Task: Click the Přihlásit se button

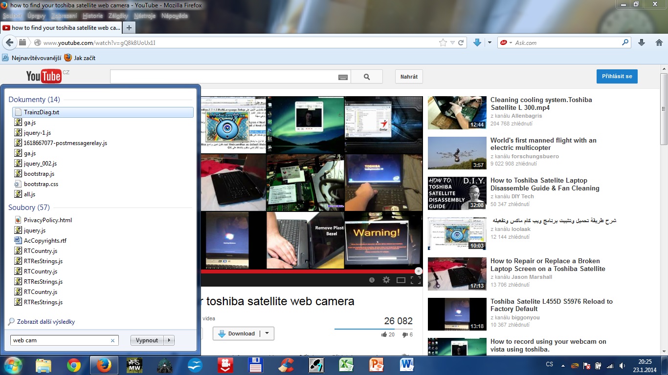Action: (617, 77)
